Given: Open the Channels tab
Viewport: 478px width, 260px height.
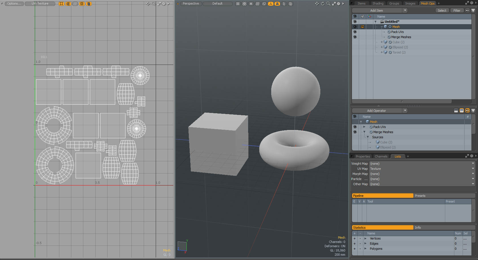Looking at the screenshot, I should [x=381, y=156].
